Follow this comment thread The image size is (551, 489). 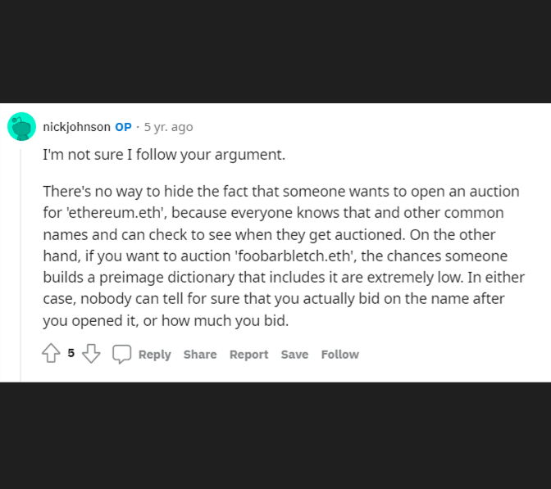pyautogui.click(x=339, y=355)
